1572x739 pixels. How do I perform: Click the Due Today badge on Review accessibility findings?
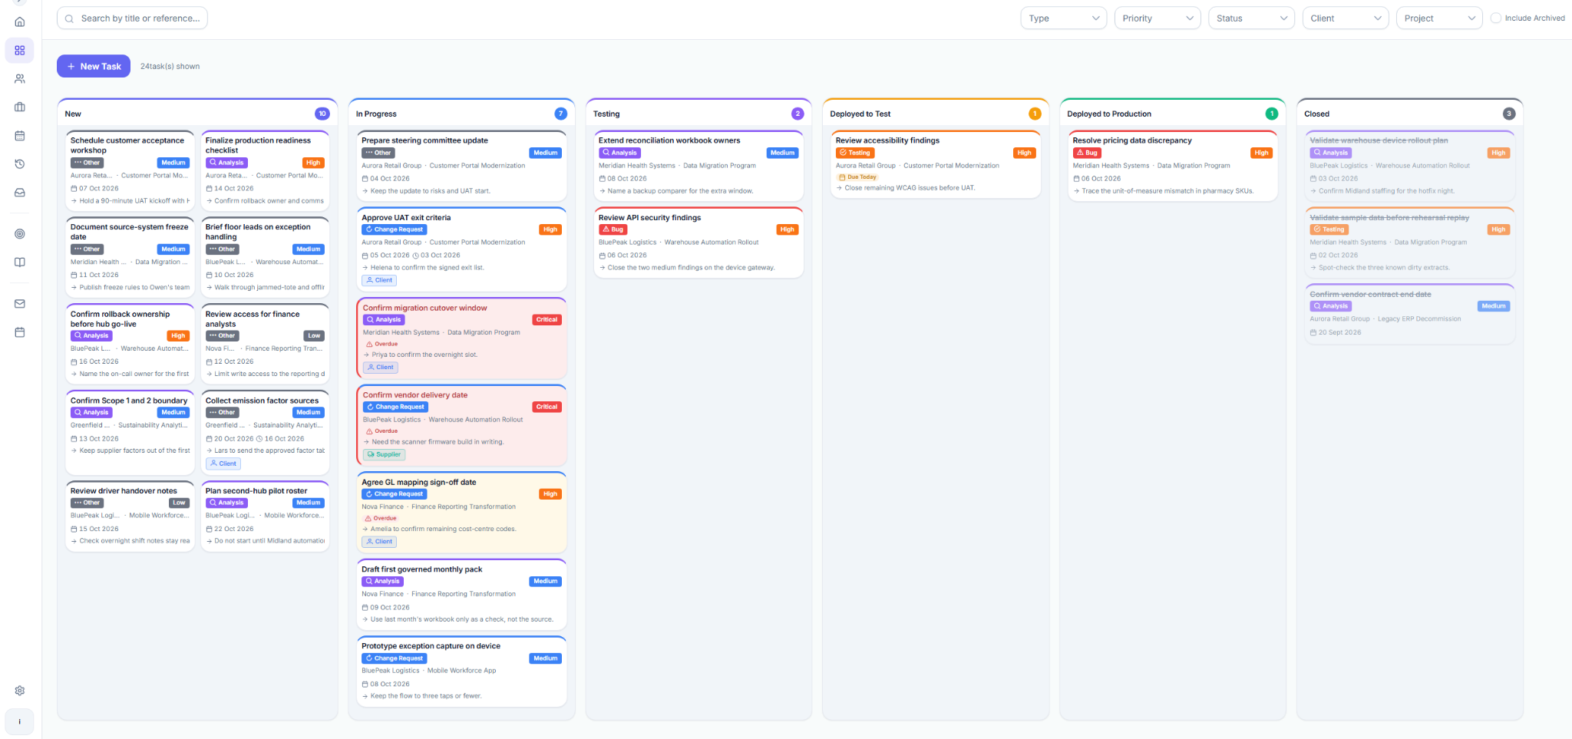tap(857, 177)
